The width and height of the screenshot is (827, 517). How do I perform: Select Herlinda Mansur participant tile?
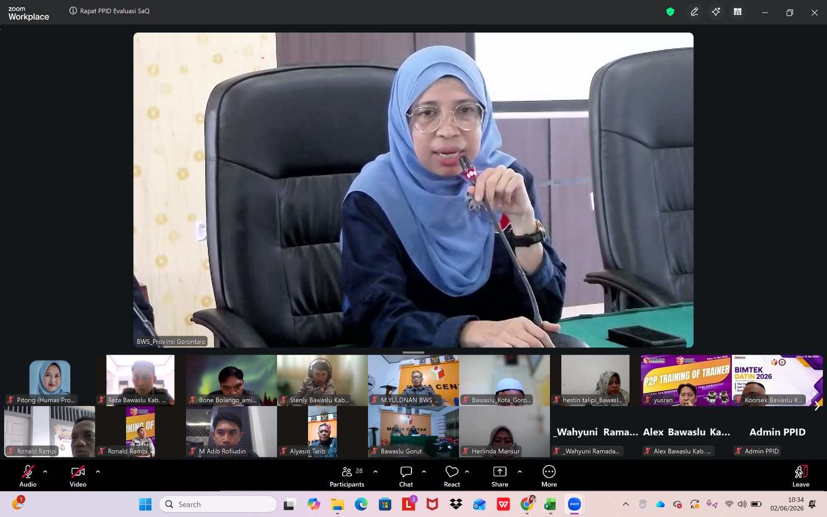tap(504, 432)
